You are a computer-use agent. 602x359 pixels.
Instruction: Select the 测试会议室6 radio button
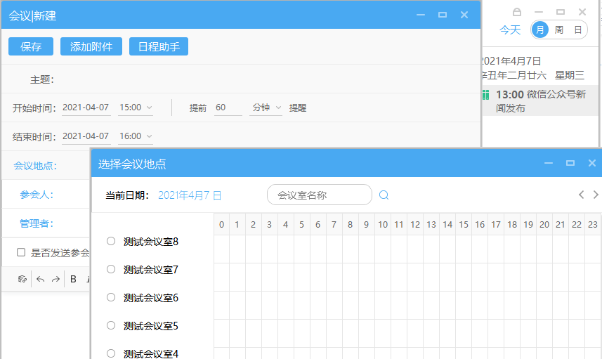coord(111,297)
